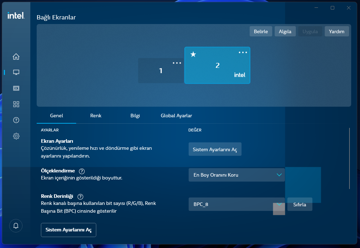
Task: Expand the BPC_8 color depth dropdown
Action: pyautogui.click(x=237, y=204)
